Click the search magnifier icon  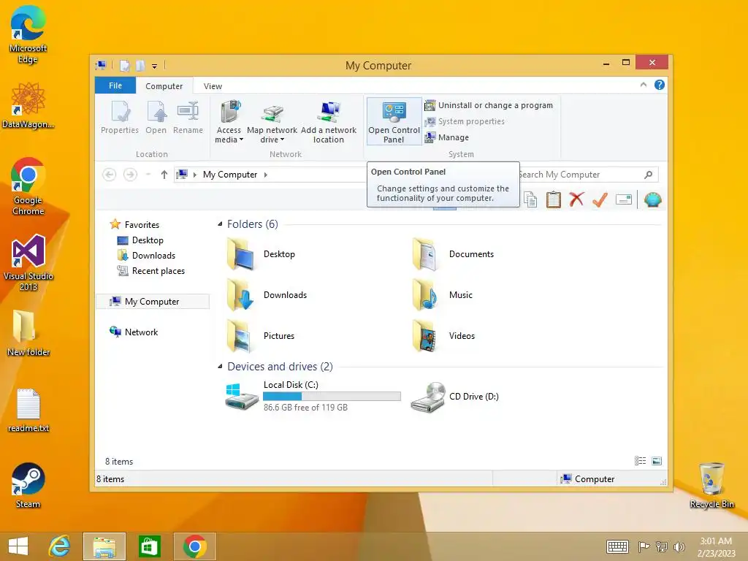[x=648, y=175]
